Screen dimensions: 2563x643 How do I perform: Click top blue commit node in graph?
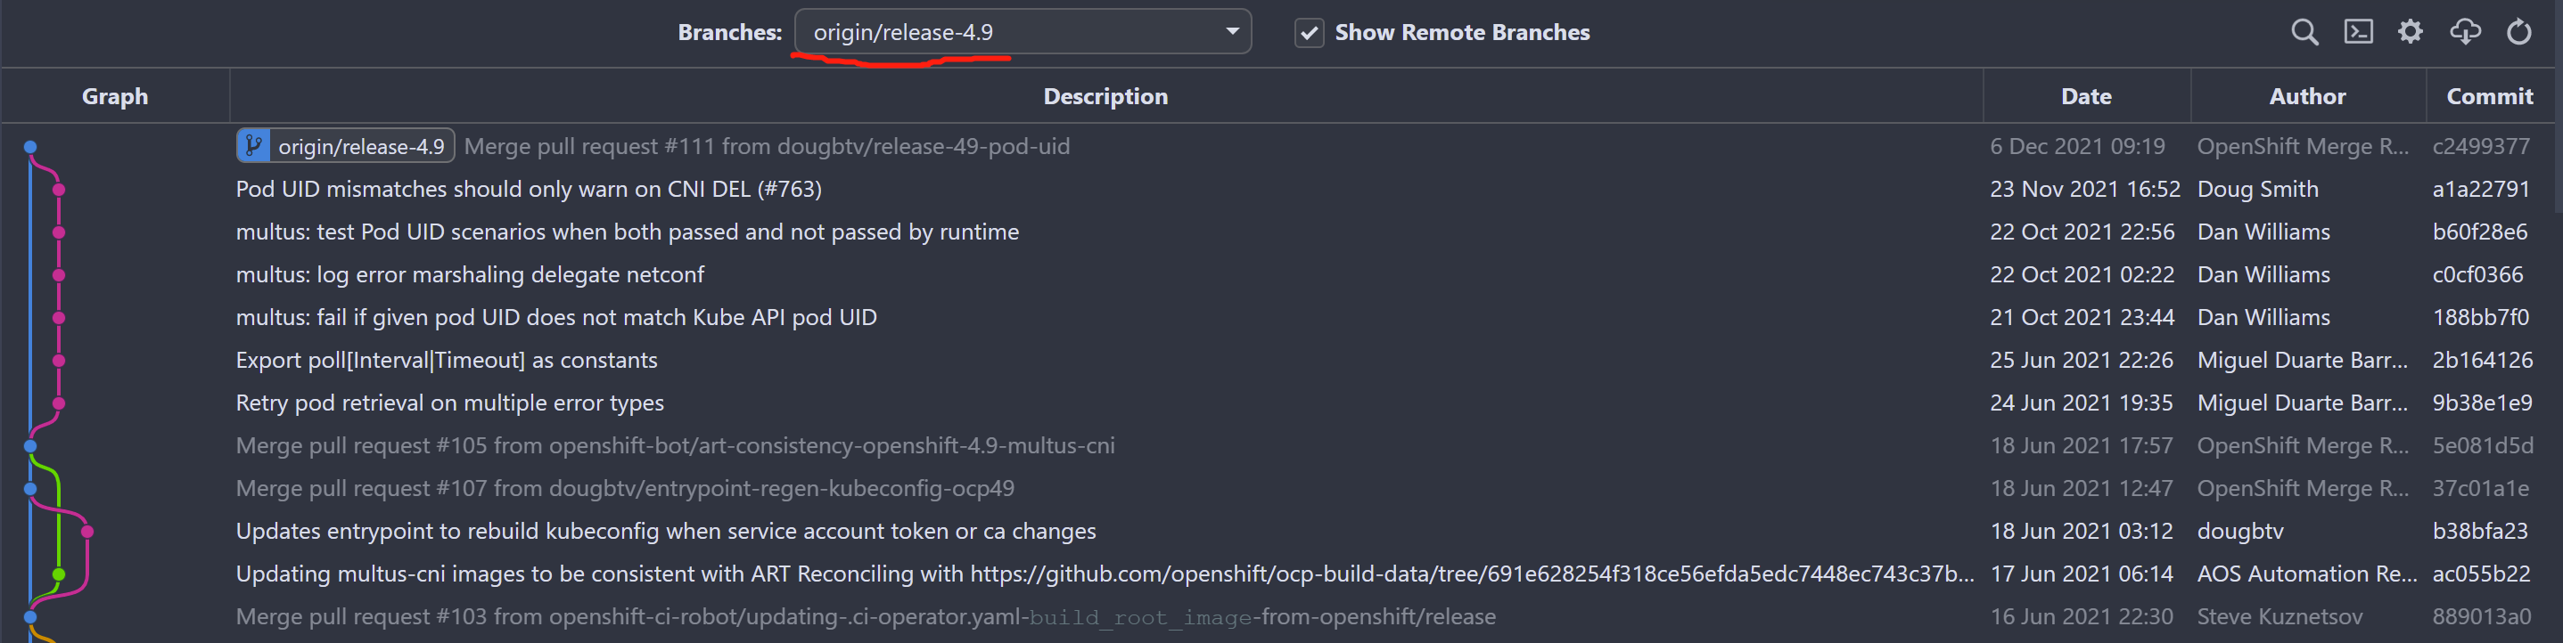31,147
